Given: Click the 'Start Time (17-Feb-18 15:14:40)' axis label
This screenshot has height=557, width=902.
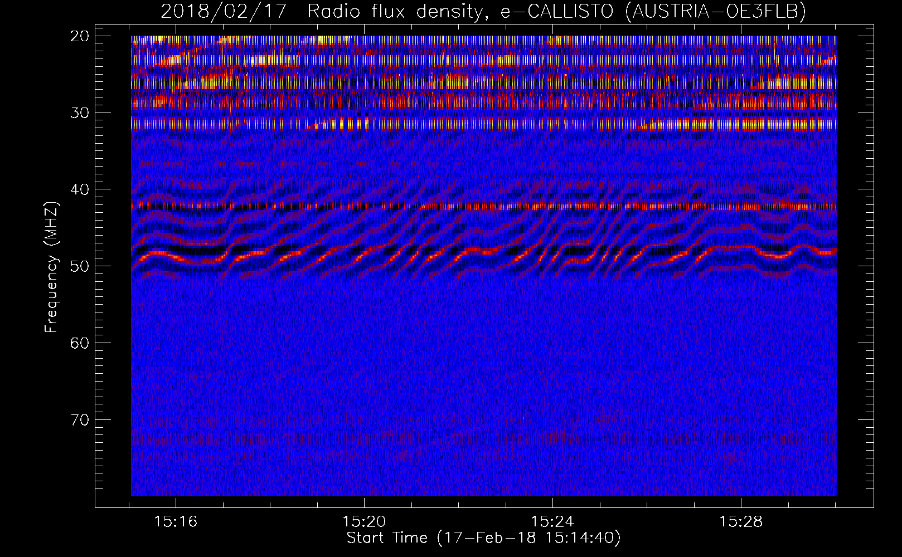Looking at the screenshot, I should [483, 538].
